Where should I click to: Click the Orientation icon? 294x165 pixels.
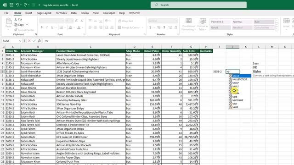(107, 21)
